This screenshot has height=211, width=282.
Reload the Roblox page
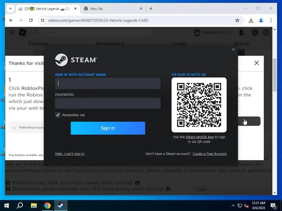coord(31,20)
